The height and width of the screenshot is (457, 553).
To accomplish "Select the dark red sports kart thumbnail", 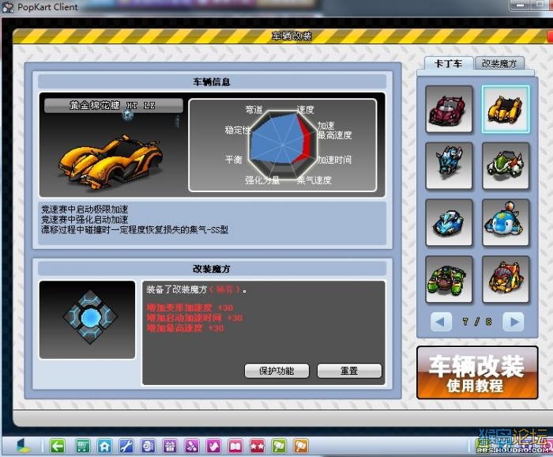I will 449,109.
